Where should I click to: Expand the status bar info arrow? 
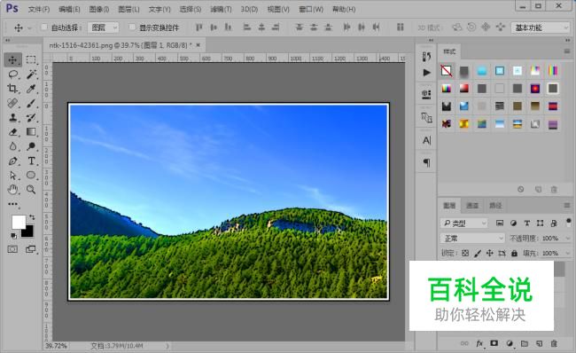(x=167, y=346)
